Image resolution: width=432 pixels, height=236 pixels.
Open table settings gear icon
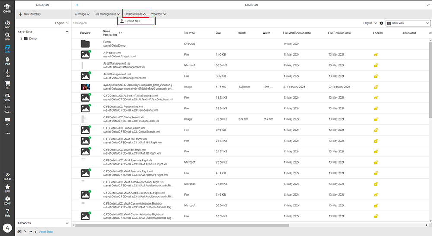click(381, 23)
